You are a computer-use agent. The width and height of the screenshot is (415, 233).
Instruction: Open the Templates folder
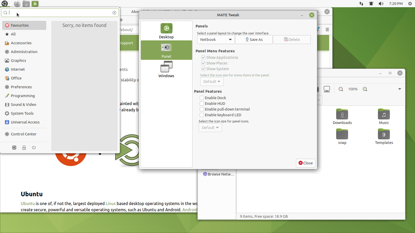click(384, 137)
